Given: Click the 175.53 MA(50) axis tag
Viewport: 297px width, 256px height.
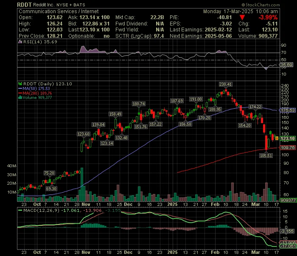Looking at the screenshot, I should 288,110.
